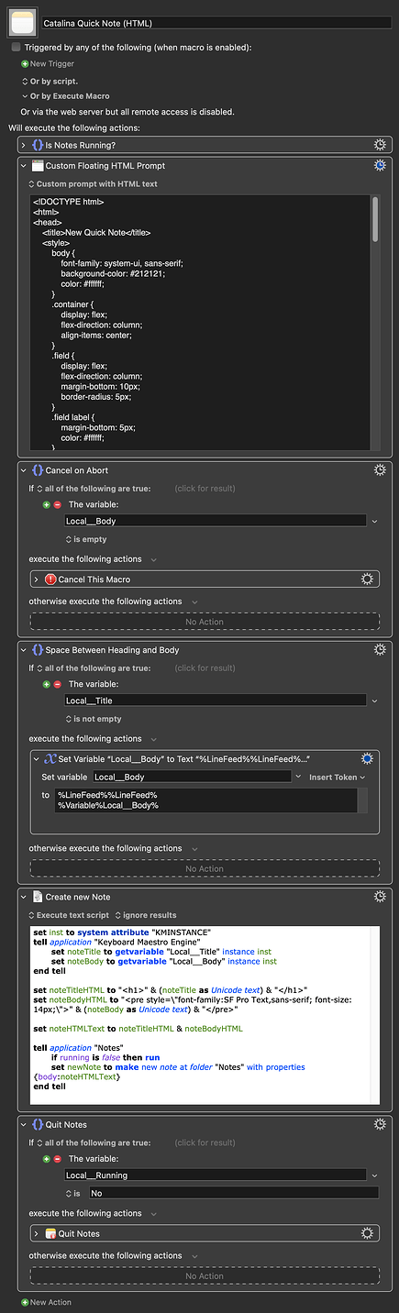The image size is (399, 1313).
Task: Collapse the Create new Note action
Action: 25,897
